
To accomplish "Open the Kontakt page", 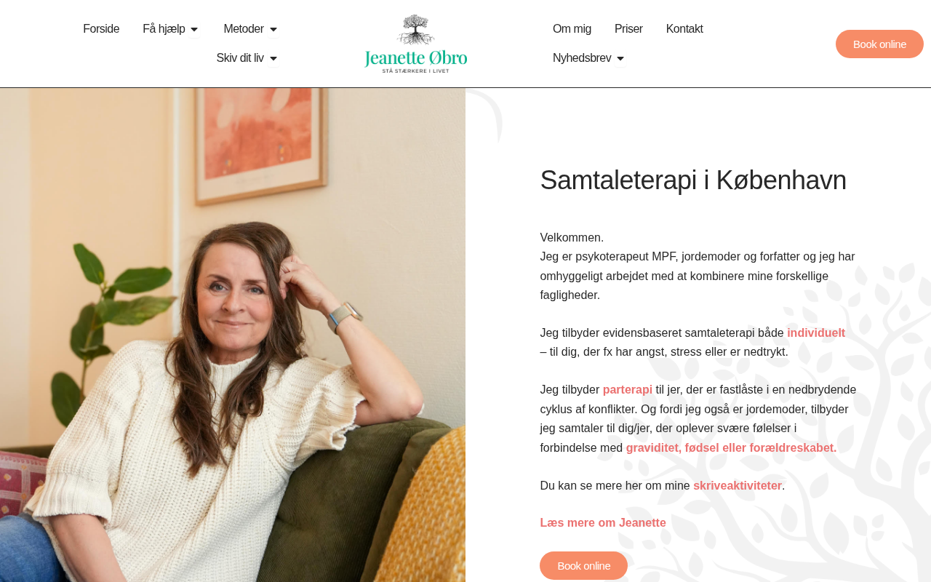I will (684, 29).
